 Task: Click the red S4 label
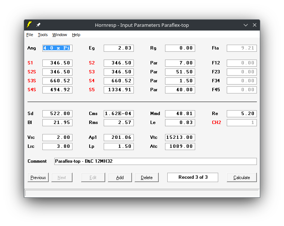(x=92, y=81)
